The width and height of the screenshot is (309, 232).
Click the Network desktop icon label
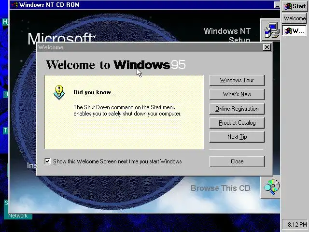click(x=18, y=216)
